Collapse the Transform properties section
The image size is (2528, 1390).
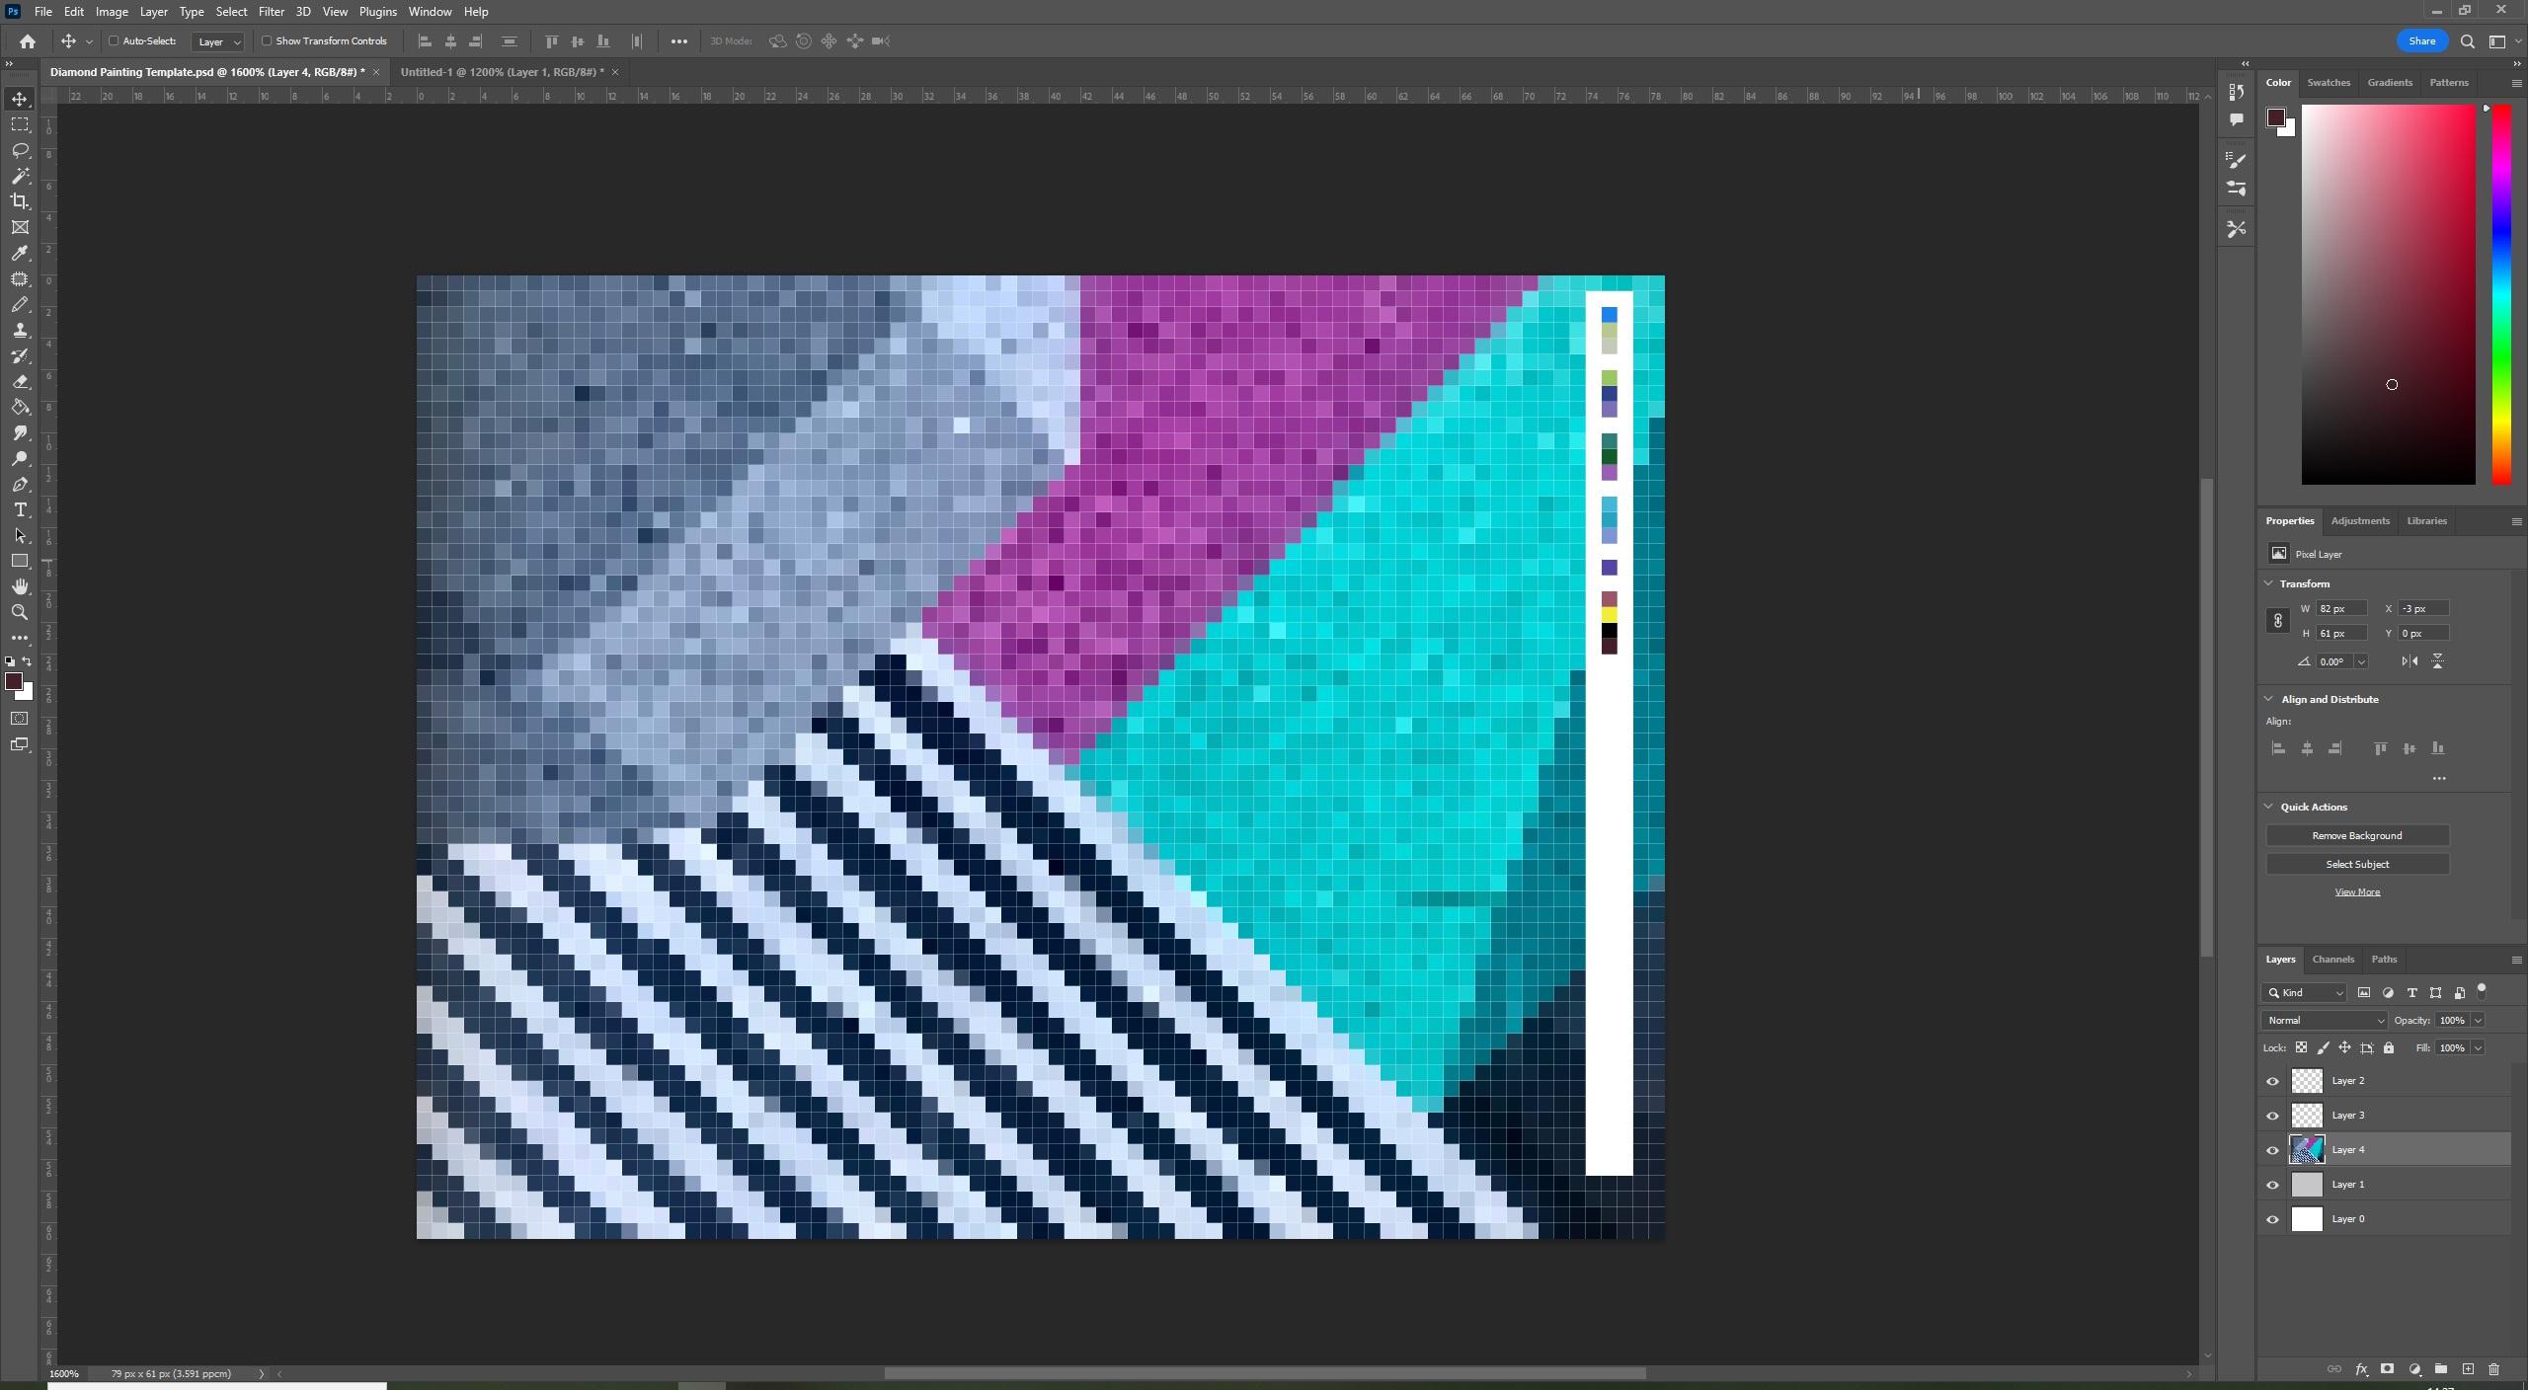[2268, 583]
